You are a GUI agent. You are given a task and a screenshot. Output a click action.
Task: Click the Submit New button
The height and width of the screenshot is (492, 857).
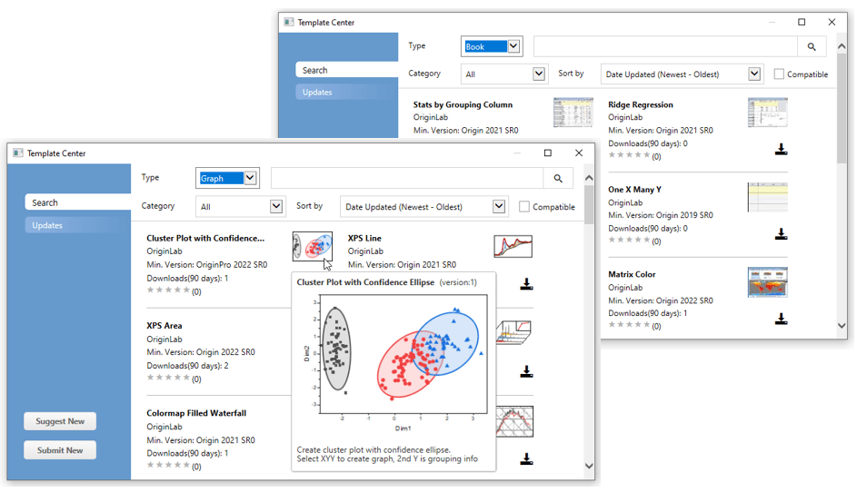coord(60,450)
